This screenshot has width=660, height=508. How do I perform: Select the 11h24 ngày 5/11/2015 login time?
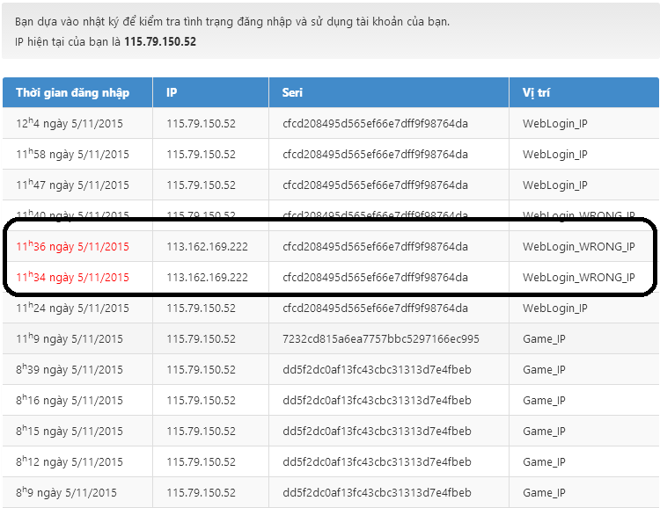click(72, 308)
